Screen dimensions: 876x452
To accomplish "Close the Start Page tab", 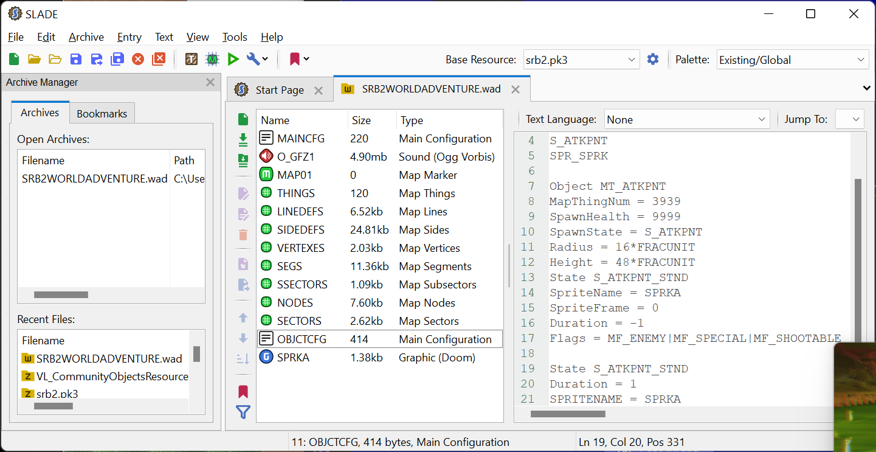I will (x=319, y=90).
